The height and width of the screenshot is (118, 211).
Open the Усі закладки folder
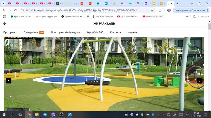[x=201, y=16]
